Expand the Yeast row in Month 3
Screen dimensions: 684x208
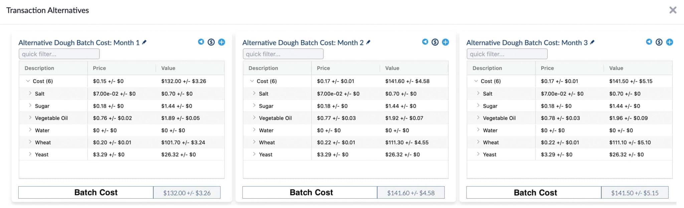point(478,154)
